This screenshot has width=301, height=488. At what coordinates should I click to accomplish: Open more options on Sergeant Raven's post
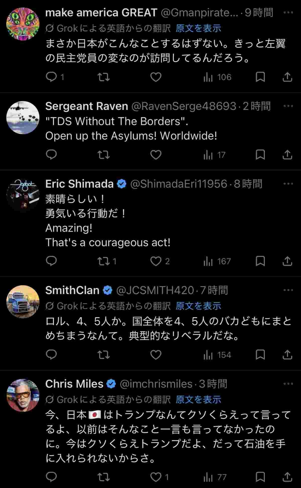288,106
